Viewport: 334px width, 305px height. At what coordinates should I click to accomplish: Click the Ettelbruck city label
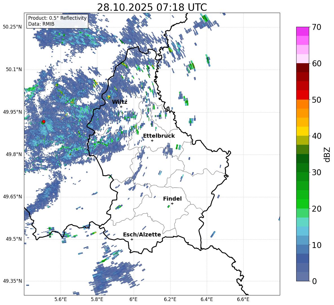pyautogui.click(x=159, y=136)
